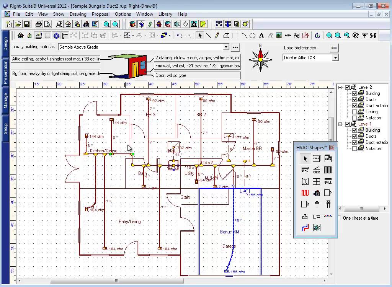Open the Library building materials dropdown
The height and width of the screenshot is (287, 392).
click(x=226, y=47)
